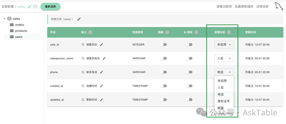Enable AI 搜索 for salesperson_name row
The width and height of the screenshot is (286, 124).
[189, 58]
